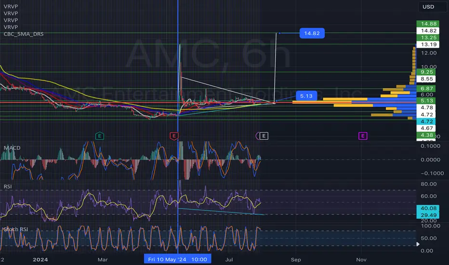This screenshot has height=265, width=449.
Task: Click the white 14.82 price axis label
Action: (429, 31)
